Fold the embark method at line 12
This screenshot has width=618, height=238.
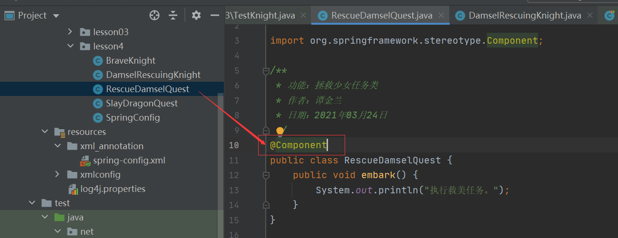pyautogui.click(x=266, y=175)
